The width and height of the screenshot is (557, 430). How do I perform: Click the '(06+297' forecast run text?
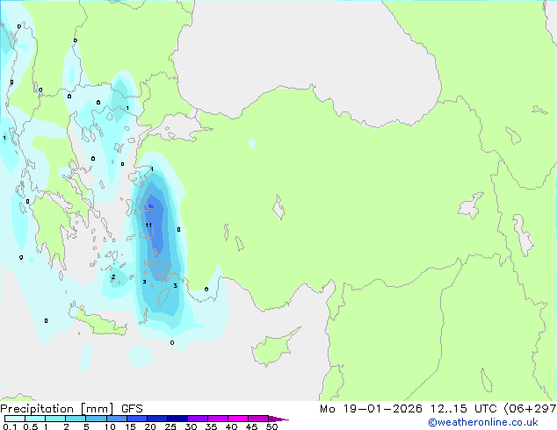pyautogui.click(x=531, y=409)
